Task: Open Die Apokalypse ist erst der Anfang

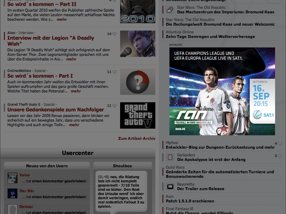Action: click(x=211, y=160)
